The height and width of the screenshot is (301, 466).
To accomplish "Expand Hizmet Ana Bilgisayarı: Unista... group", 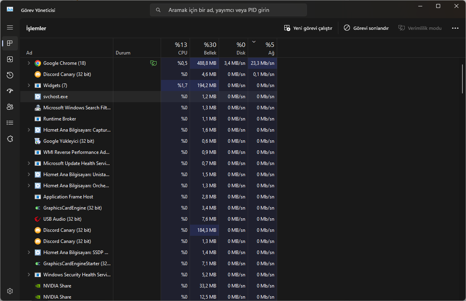I will [29, 175].
